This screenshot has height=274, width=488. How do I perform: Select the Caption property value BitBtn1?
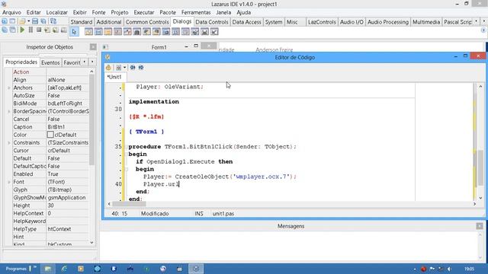(68, 127)
